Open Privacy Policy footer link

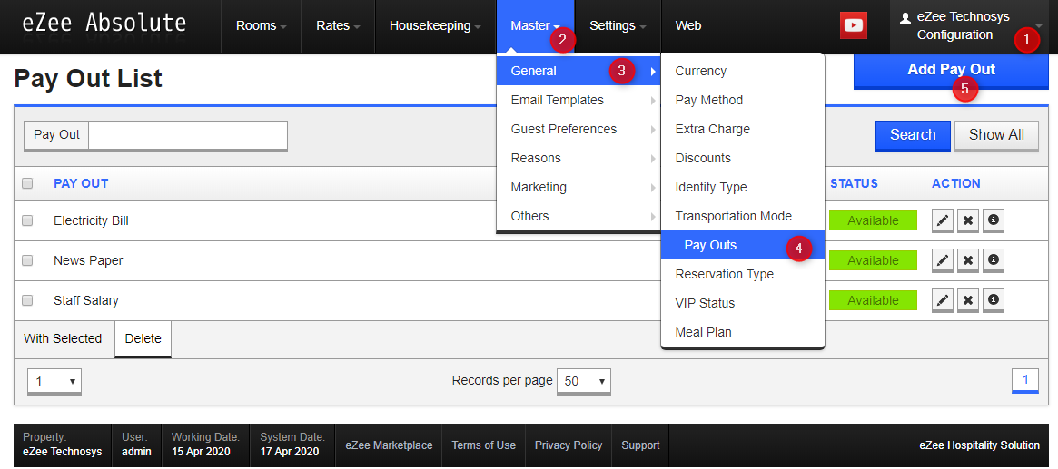[x=569, y=445]
